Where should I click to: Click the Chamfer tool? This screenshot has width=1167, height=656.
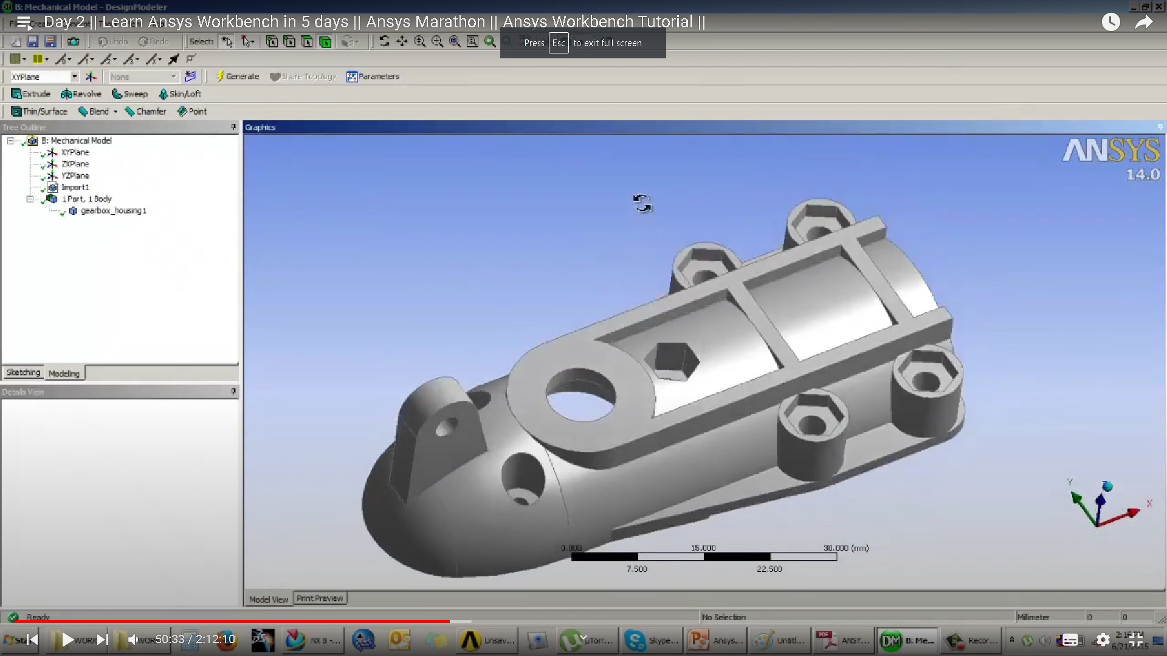[145, 112]
